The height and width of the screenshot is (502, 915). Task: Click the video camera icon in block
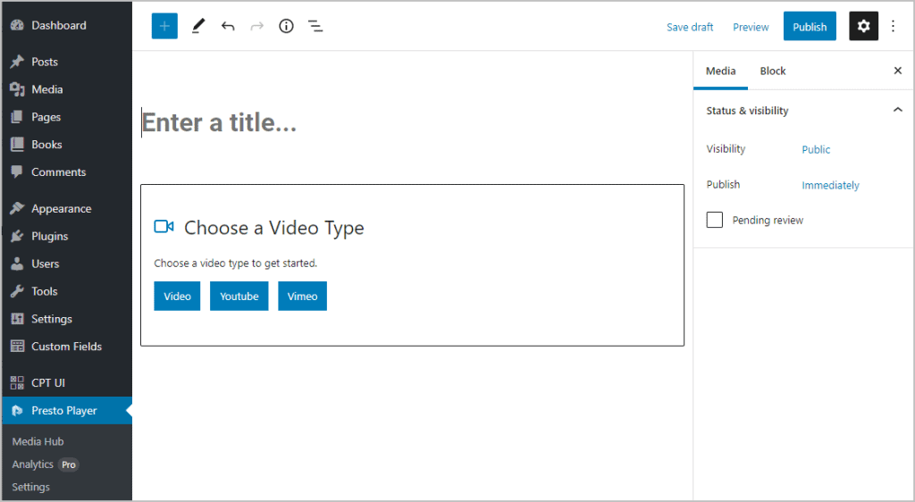[x=164, y=226]
